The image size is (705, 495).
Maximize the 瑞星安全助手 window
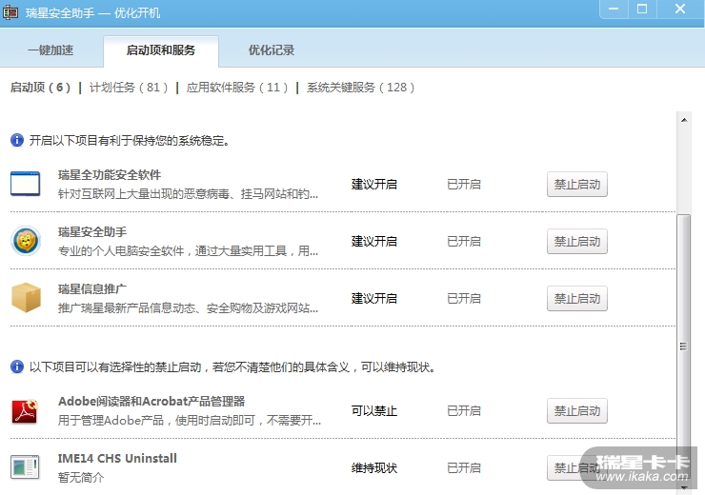[x=642, y=9]
